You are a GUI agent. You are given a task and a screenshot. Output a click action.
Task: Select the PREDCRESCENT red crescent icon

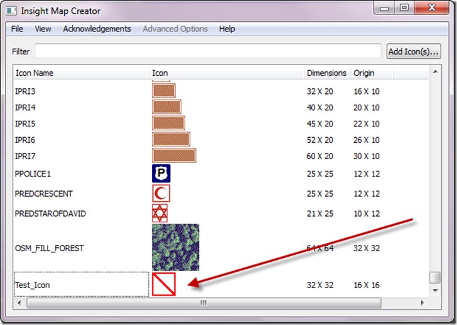[161, 193]
